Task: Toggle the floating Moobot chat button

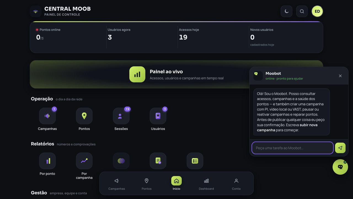Action: [340, 167]
